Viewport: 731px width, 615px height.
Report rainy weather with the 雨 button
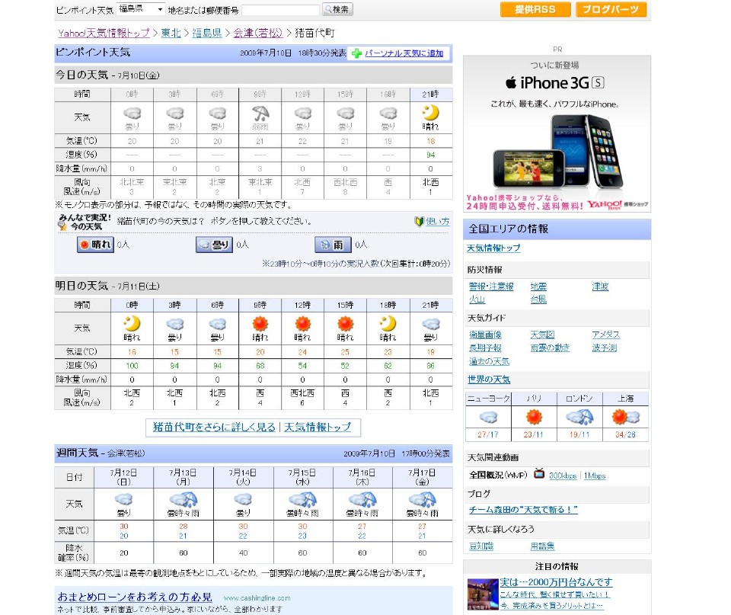pos(333,245)
